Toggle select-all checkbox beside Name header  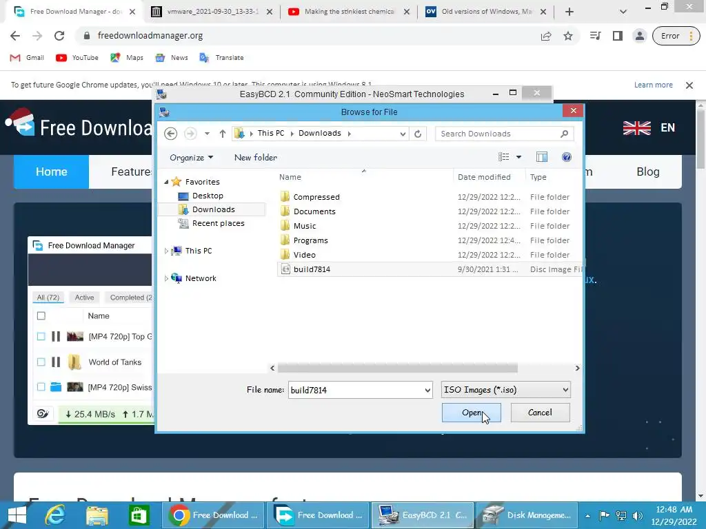tap(41, 315)
